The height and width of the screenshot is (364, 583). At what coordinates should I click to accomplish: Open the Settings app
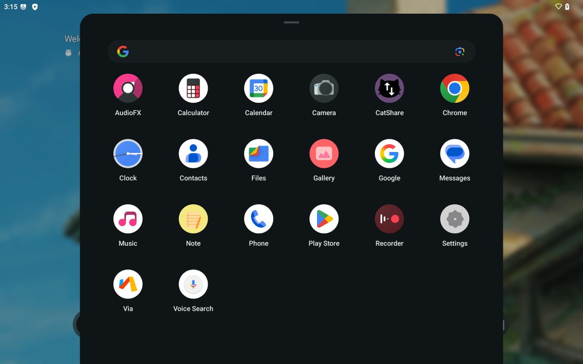pyautogui.click(x=455, y=219)
